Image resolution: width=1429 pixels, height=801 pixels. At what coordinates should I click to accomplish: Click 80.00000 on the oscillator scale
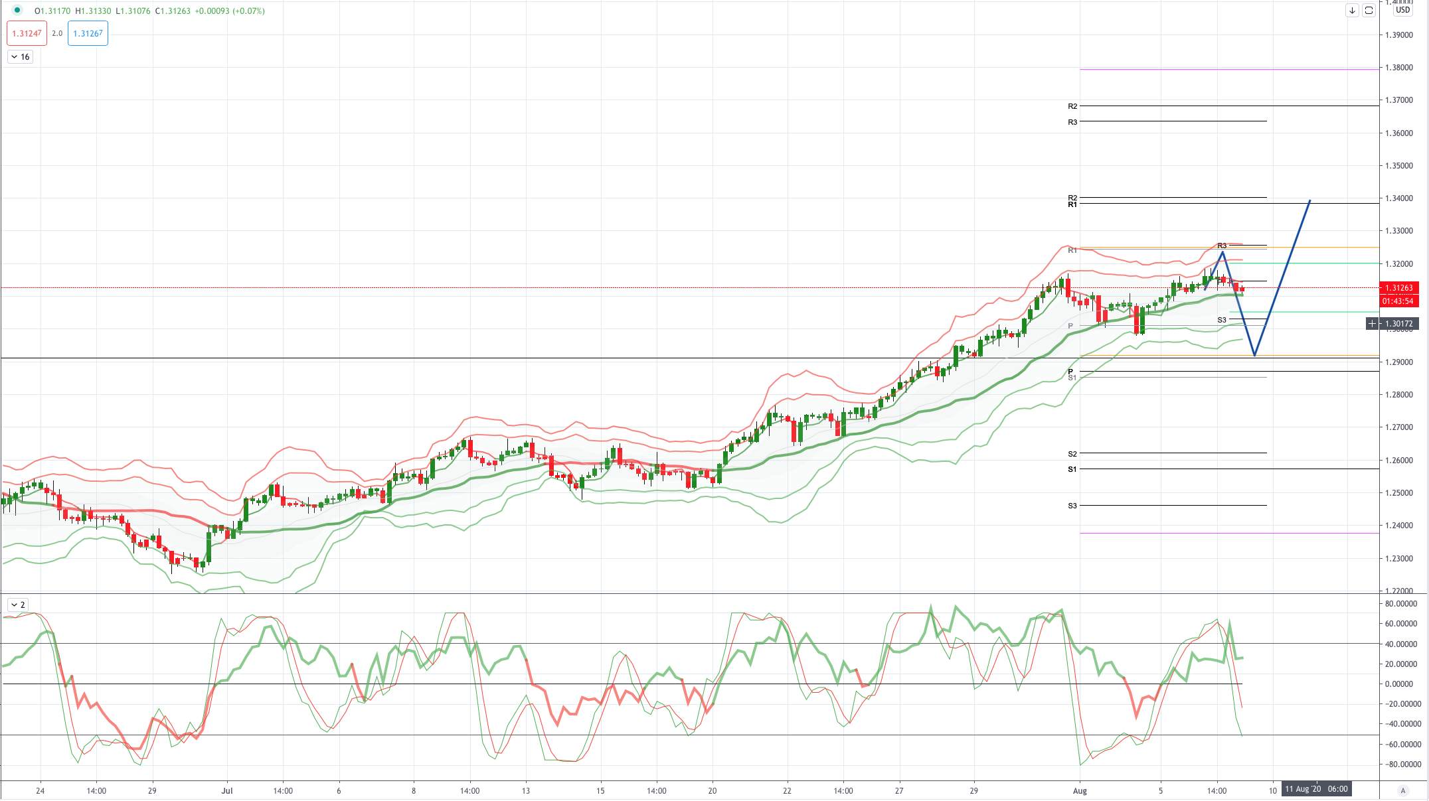[x=1402, y=604]
